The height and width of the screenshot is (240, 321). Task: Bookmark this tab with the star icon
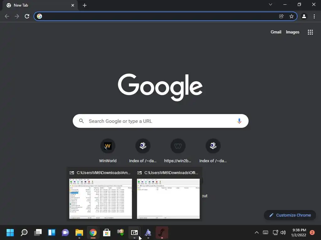pyautogui.click(x=292, y=16)
